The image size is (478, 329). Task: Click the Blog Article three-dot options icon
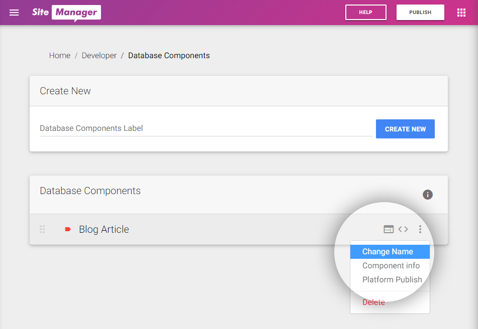coord(420,229)
